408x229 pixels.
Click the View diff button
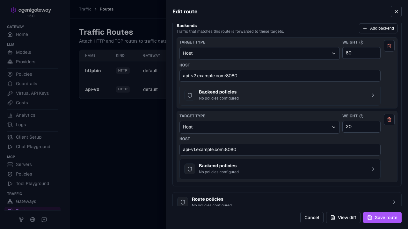tap(343, 218)
